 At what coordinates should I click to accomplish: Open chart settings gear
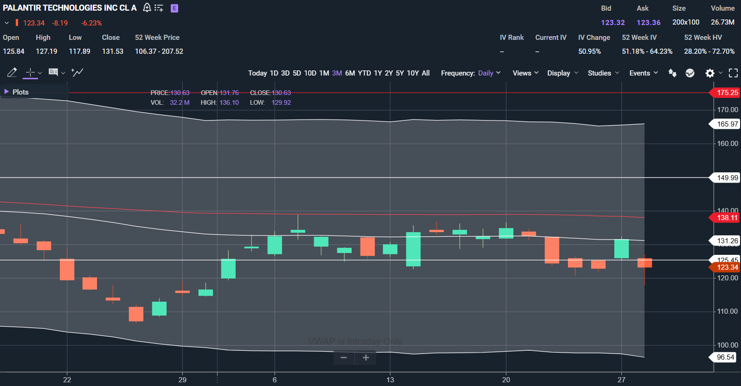click(x=710, y=73)
